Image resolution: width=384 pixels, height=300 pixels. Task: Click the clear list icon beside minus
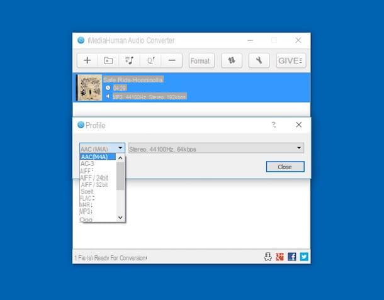(150, 60)
